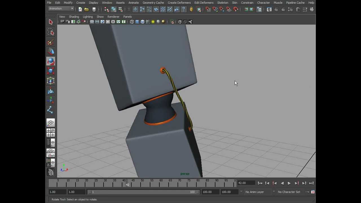Choose the Soft Modification tool
This screenshot has height=203, width=361.
tap(51, 91)
